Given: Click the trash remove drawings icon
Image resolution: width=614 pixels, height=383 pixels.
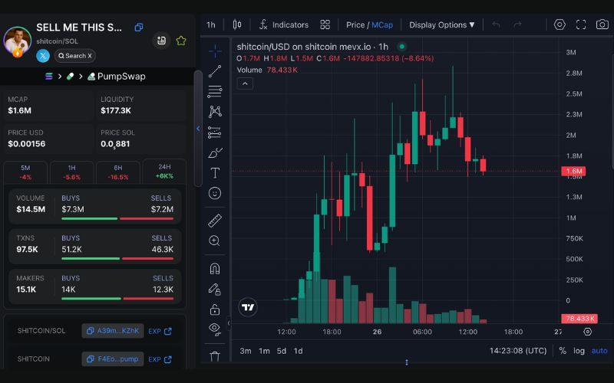Looking at the screenshot, I should [215, 356].
